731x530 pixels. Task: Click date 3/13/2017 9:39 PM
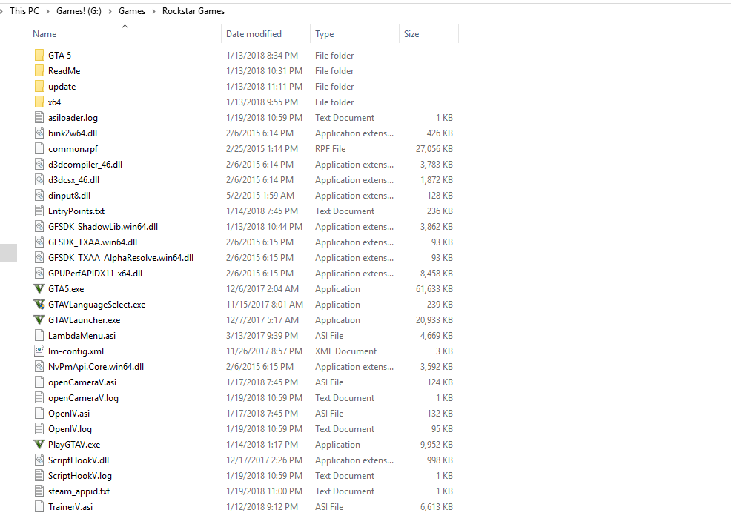(262, 336)
